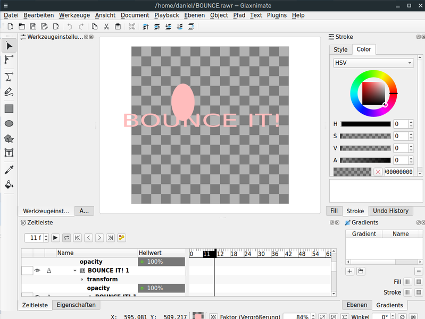The image size is (425, 319).
Task: Increase the H value spinner
Action: [411, 122]
